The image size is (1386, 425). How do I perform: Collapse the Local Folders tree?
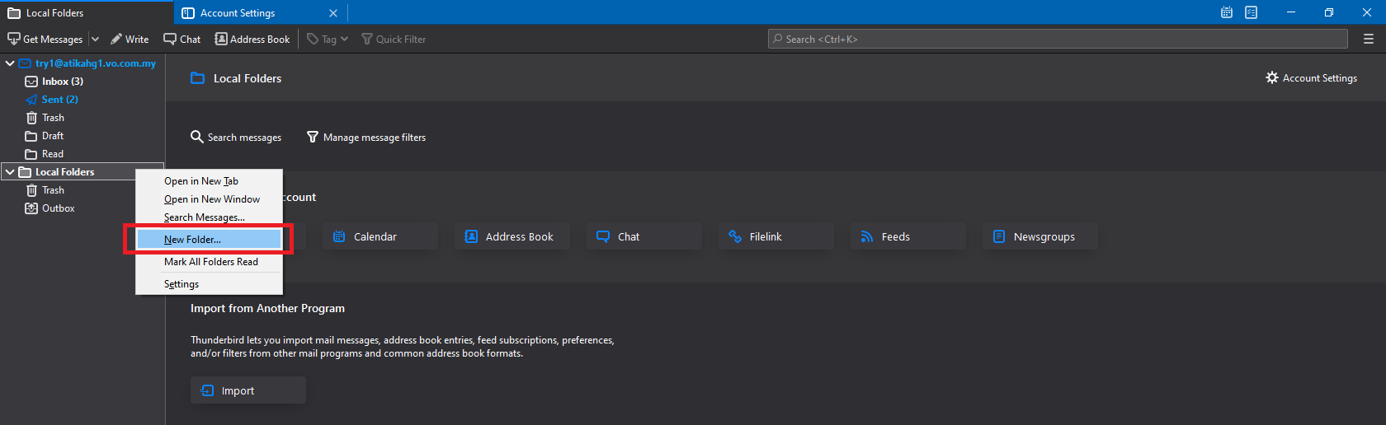click(10, 172)
